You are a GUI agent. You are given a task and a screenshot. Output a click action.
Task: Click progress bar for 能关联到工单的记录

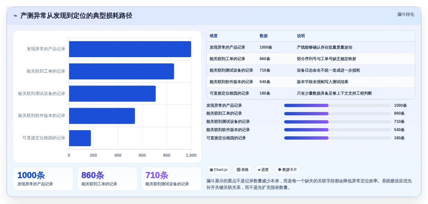point(338,114)
